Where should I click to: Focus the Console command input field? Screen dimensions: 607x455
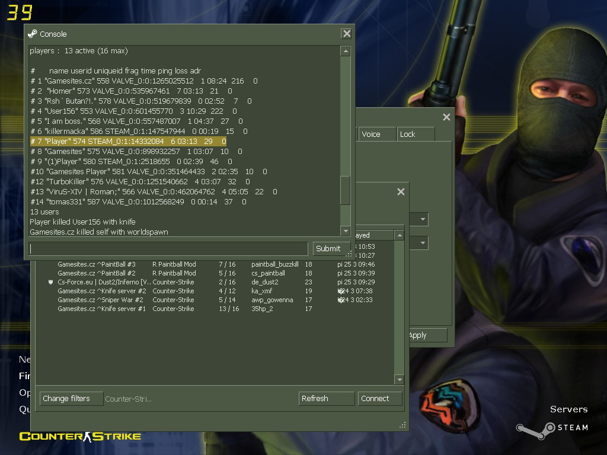[x=168, y=248]
